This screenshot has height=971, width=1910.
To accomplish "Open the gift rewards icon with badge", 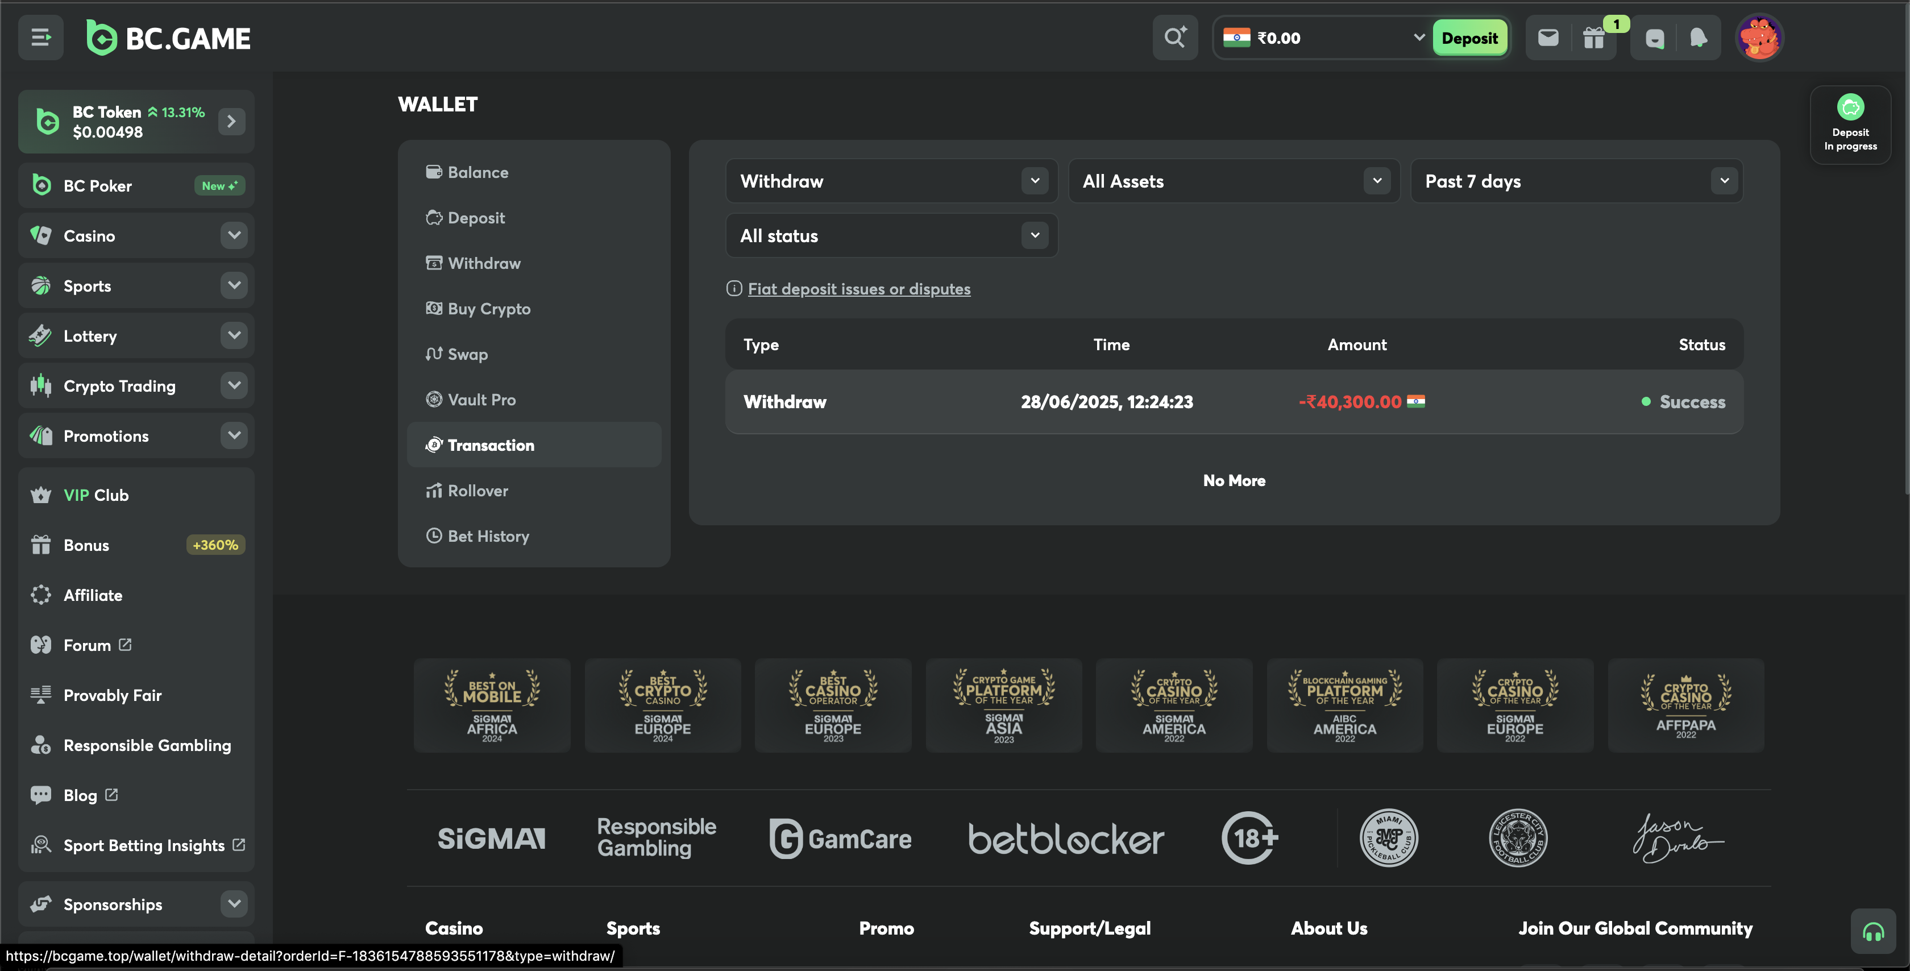I will tap(1594, 37).
